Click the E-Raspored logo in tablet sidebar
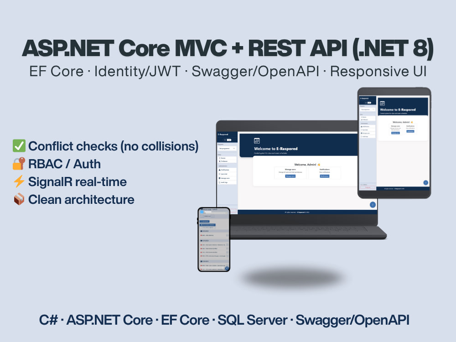456x342 pixels. point(364,98)
